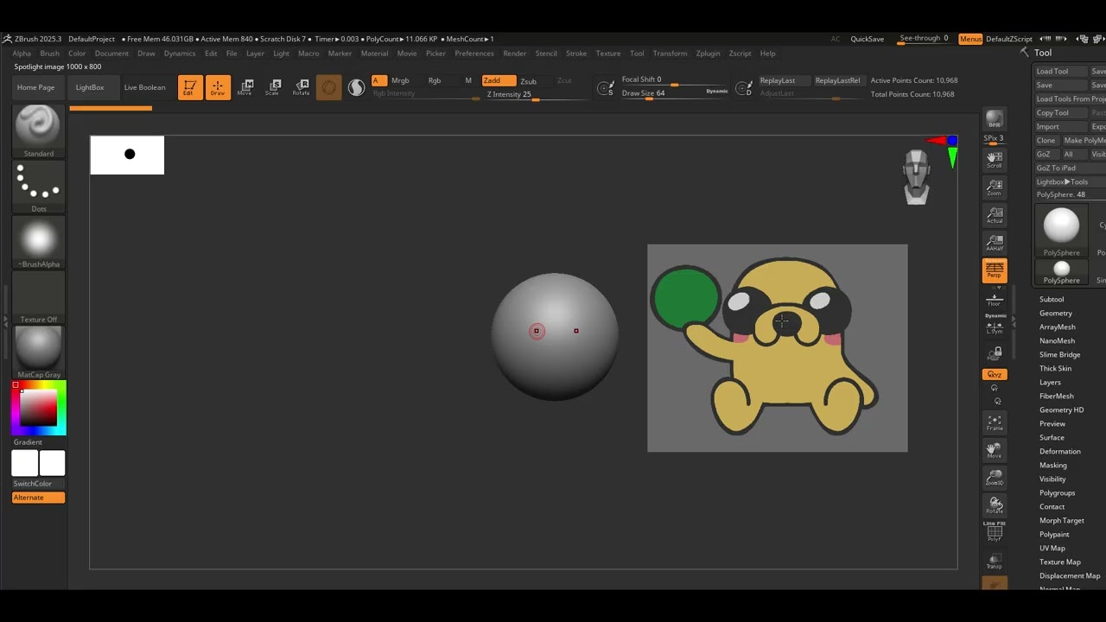
Task: Expand the Polygroups subpalette
Action: [1058, 492]
